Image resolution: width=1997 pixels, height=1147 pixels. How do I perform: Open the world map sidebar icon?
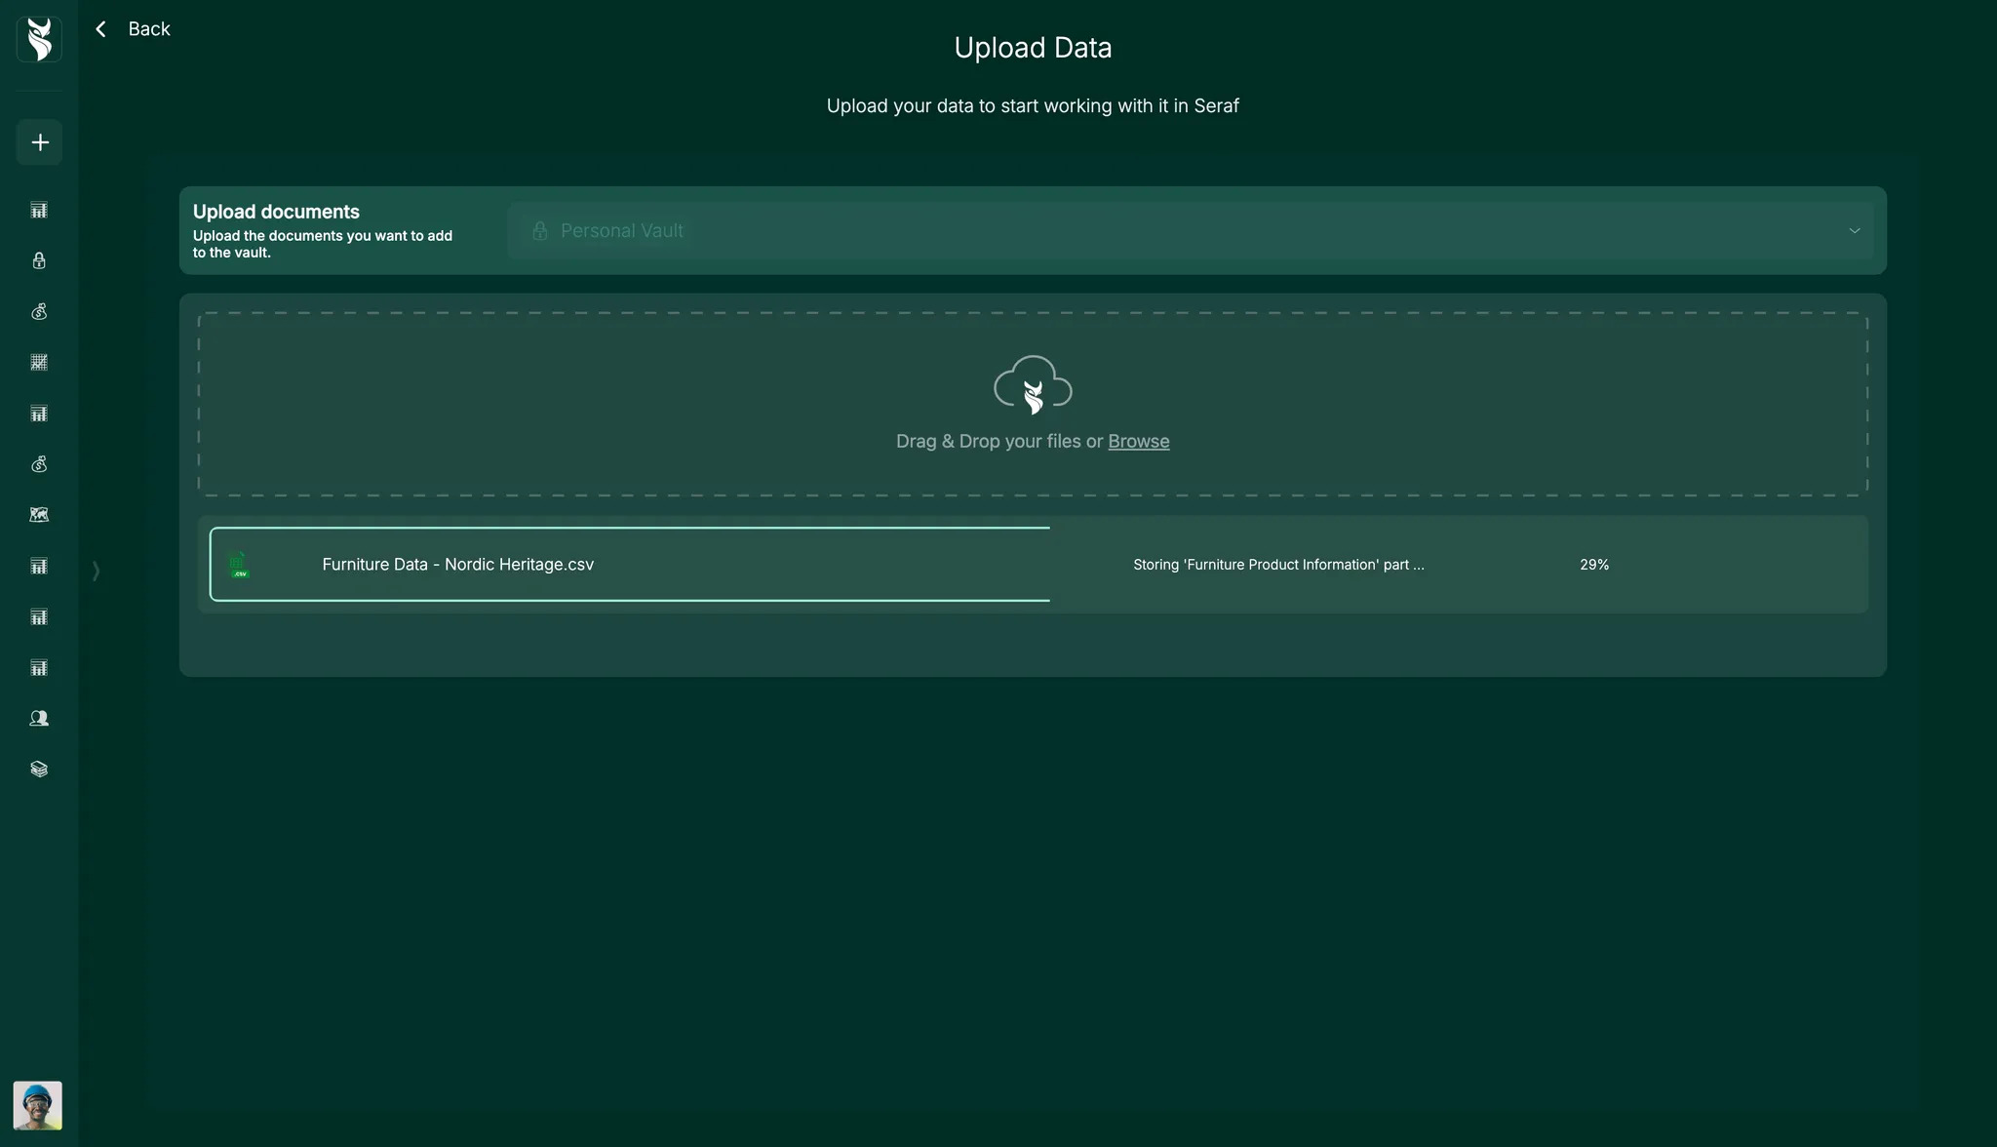(39, 515)
